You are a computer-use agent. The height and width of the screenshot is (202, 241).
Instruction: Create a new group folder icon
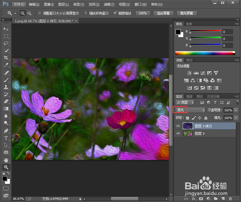pyautogui.click(x=216, y=199)
